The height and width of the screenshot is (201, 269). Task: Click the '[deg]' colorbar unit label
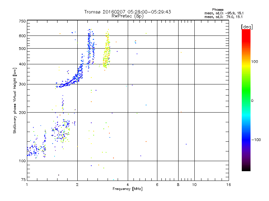pyautogui.click(x=247, y=27)
